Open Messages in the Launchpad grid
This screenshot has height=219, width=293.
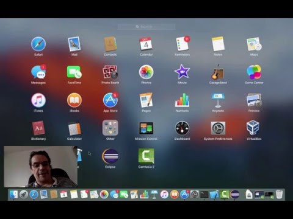pos(38,72)
